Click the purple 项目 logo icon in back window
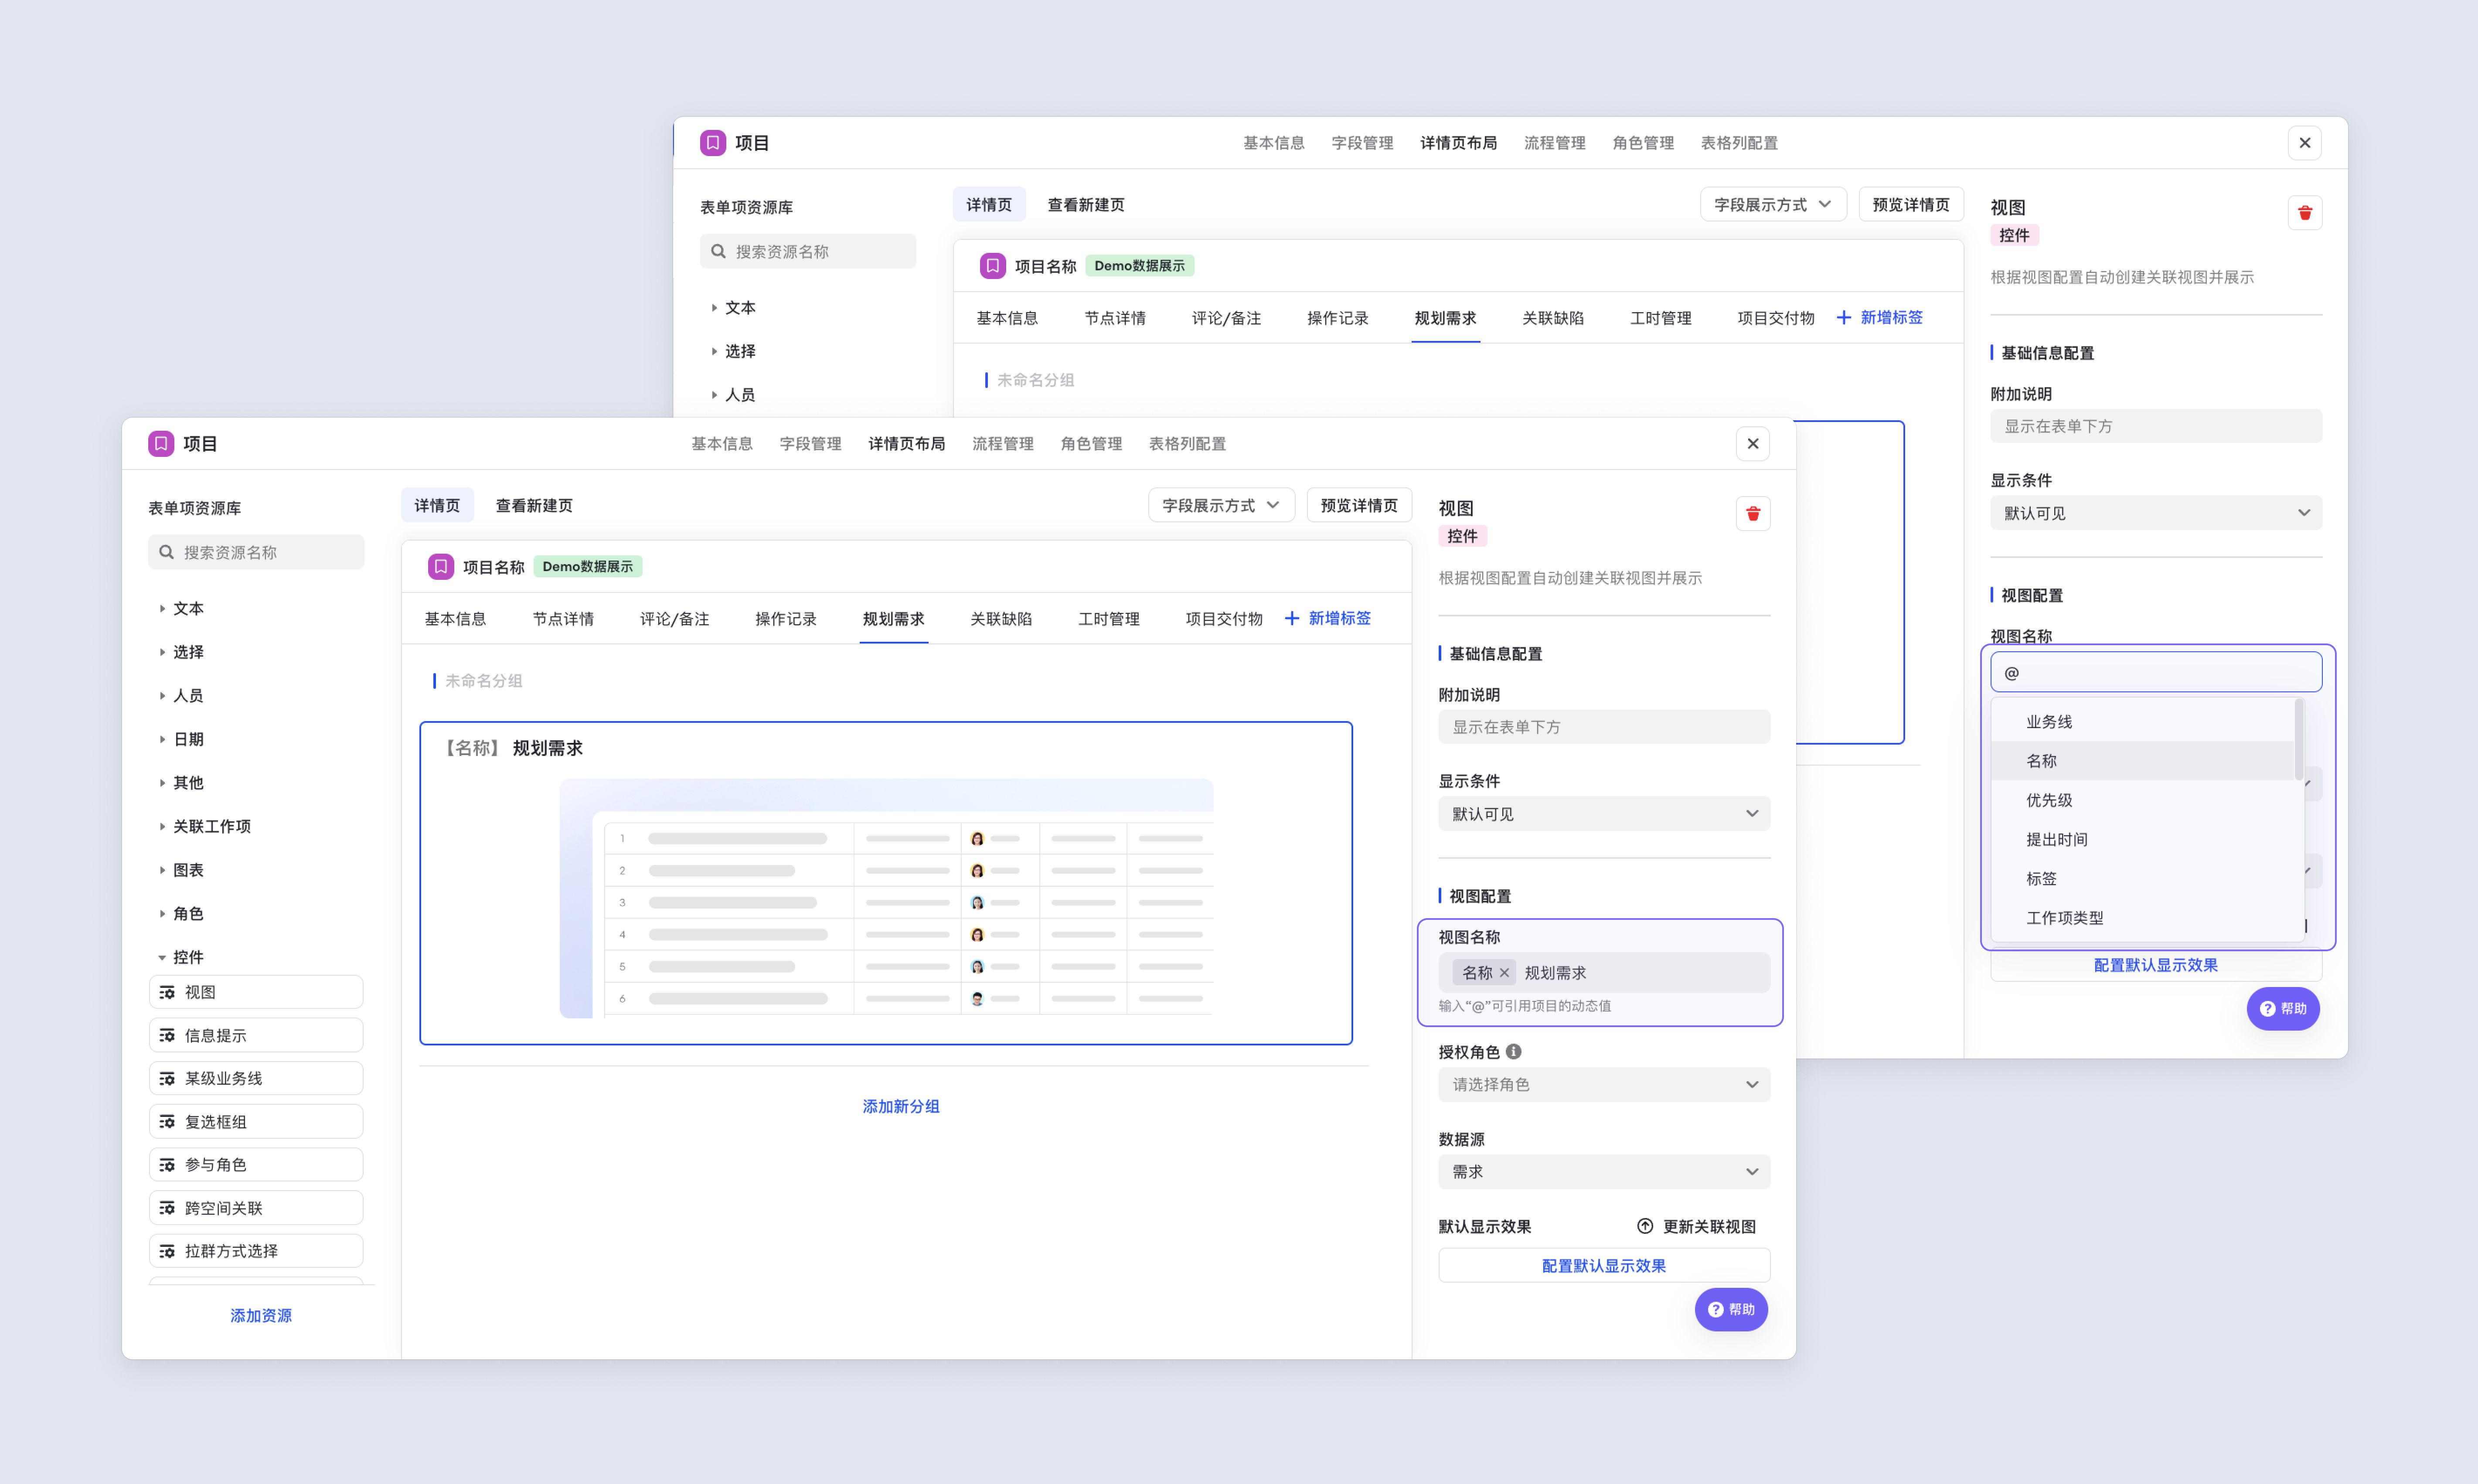This screenshot has height=1484, width=2478. [712, 142]
